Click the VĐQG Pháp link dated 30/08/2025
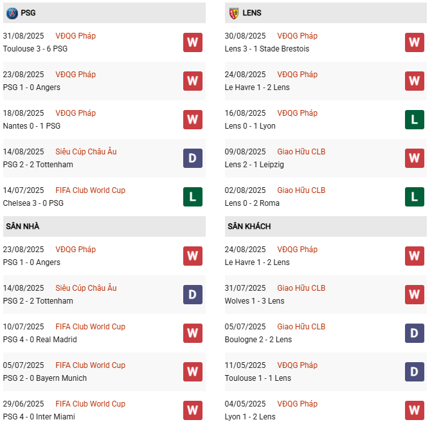Screen dimensions: 432x431 (297, 36)
